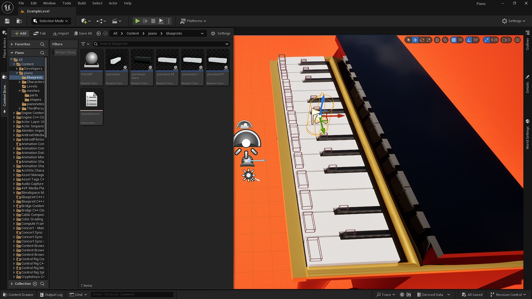
Task: Open the Build menu
Action: [82, 3]
